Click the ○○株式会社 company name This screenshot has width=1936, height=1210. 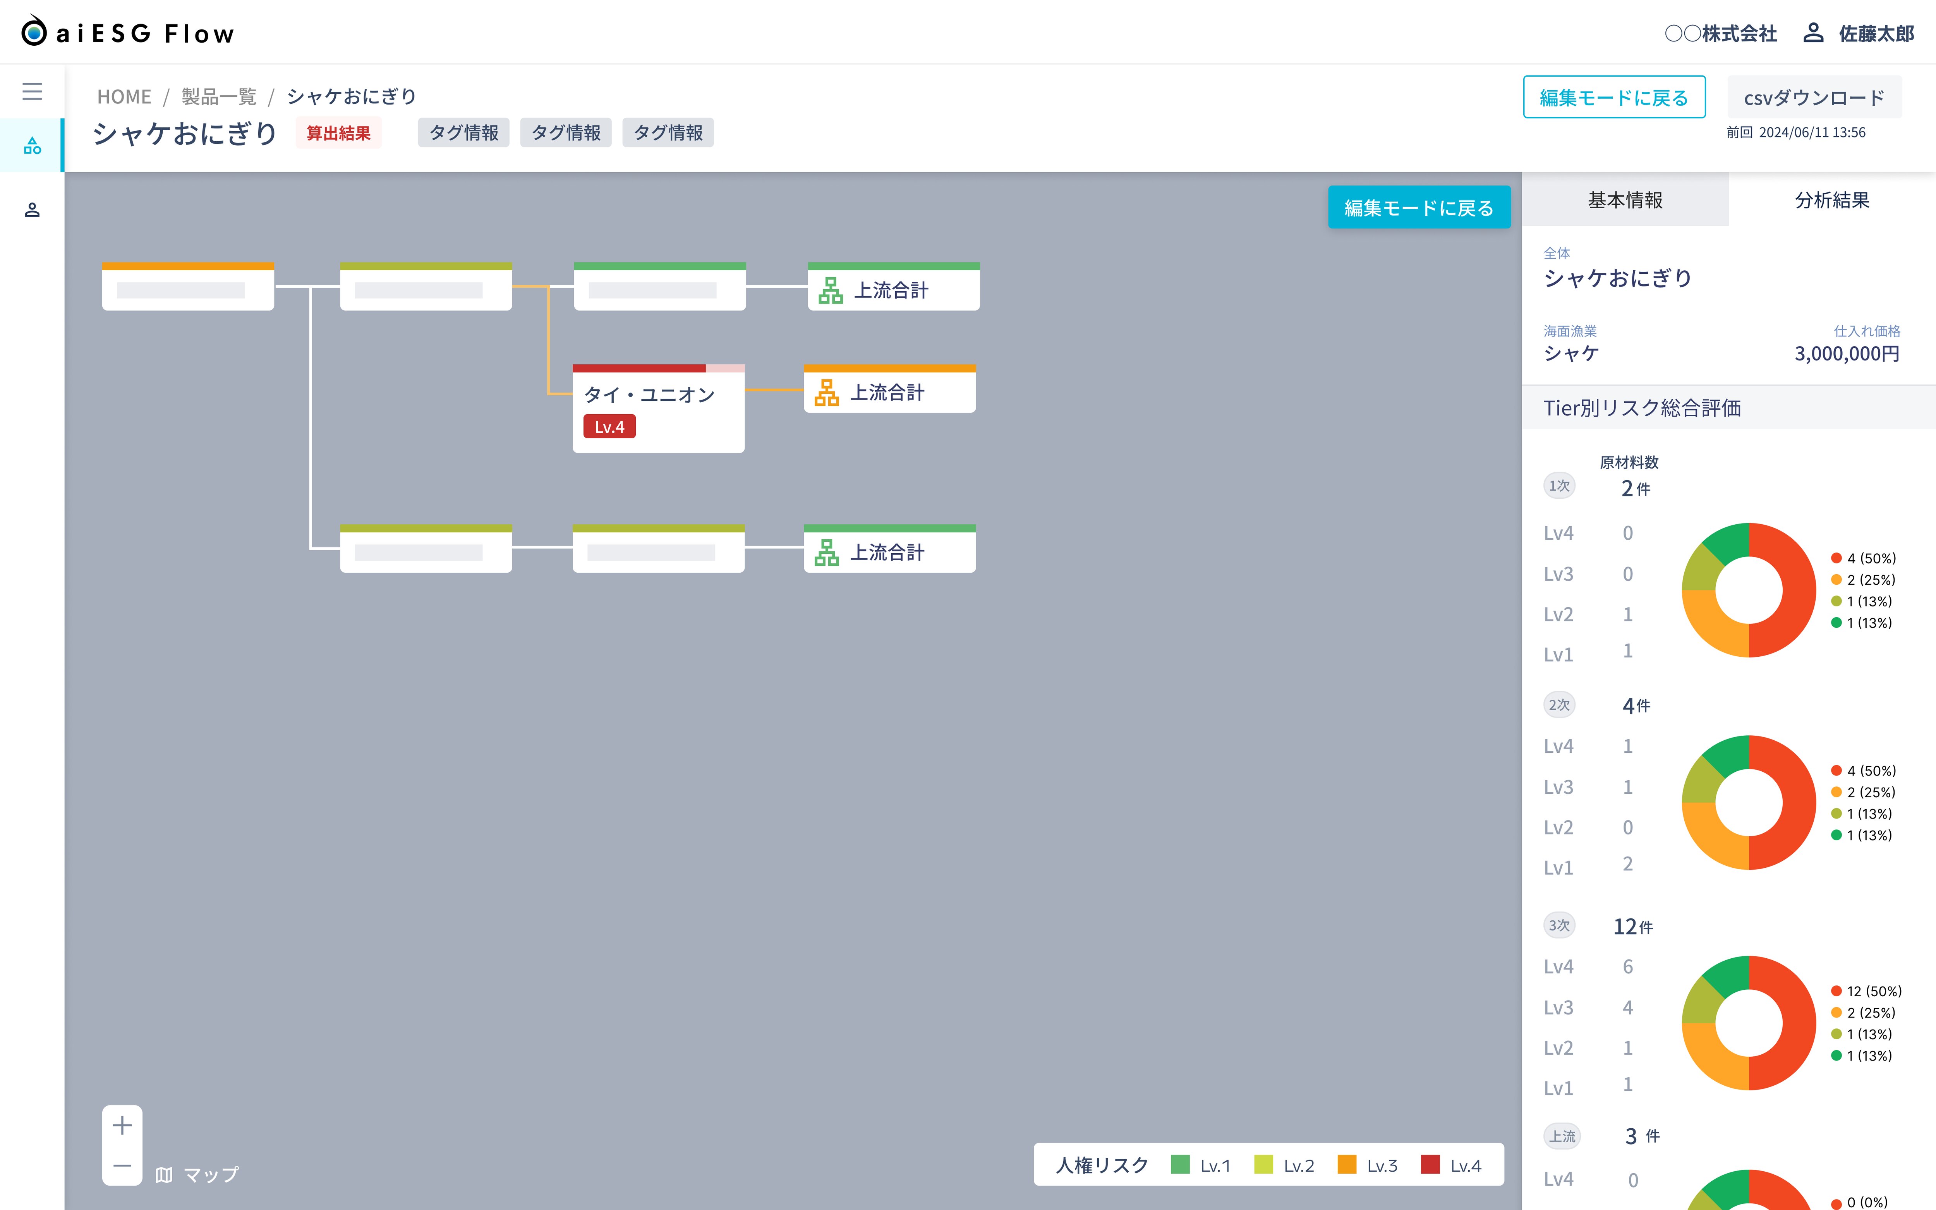pos(1721,34)
